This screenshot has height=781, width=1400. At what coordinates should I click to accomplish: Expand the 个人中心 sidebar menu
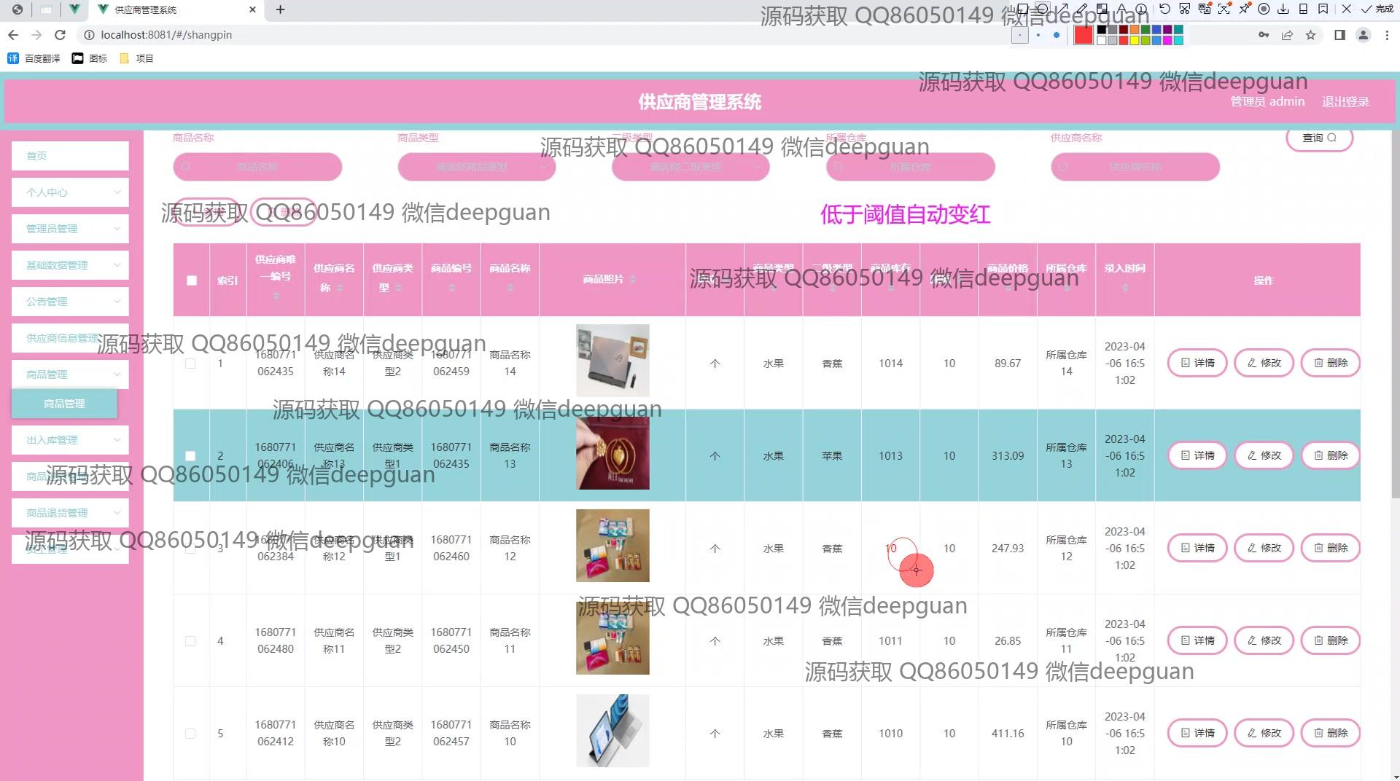click(x=70, y=192)
